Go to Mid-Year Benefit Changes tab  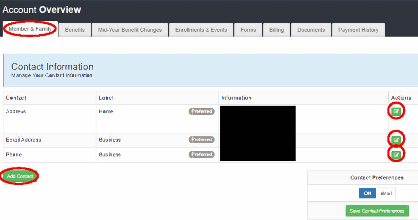[x=130, y=30]
